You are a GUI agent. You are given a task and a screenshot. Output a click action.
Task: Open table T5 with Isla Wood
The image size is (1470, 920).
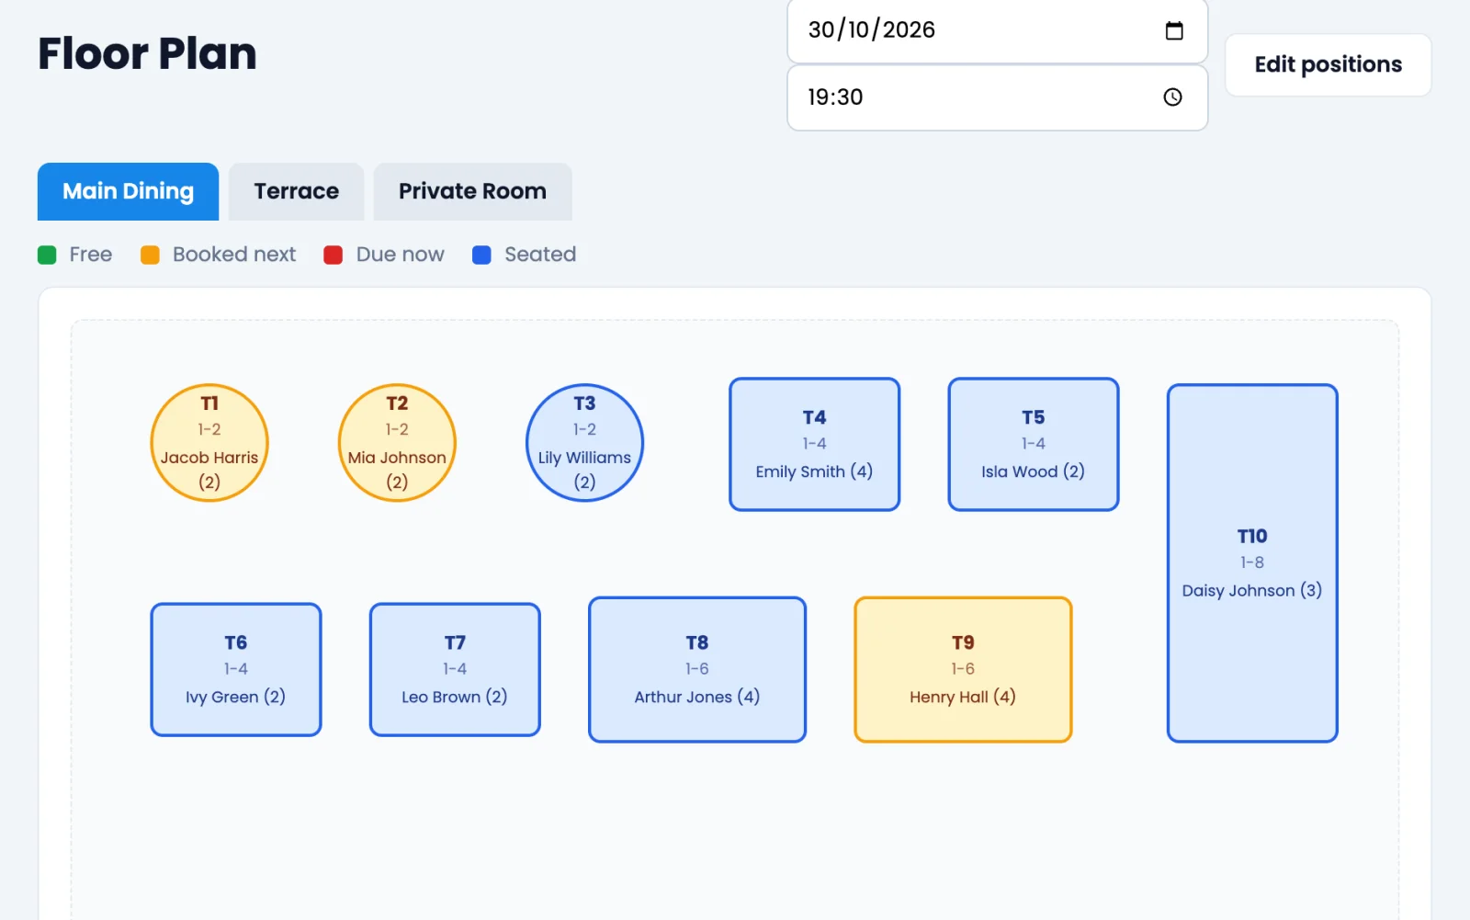tap(1033, 444)
